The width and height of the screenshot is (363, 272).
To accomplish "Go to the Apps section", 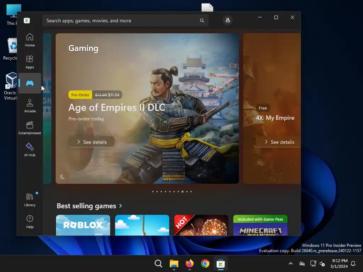I will [30, 62].
